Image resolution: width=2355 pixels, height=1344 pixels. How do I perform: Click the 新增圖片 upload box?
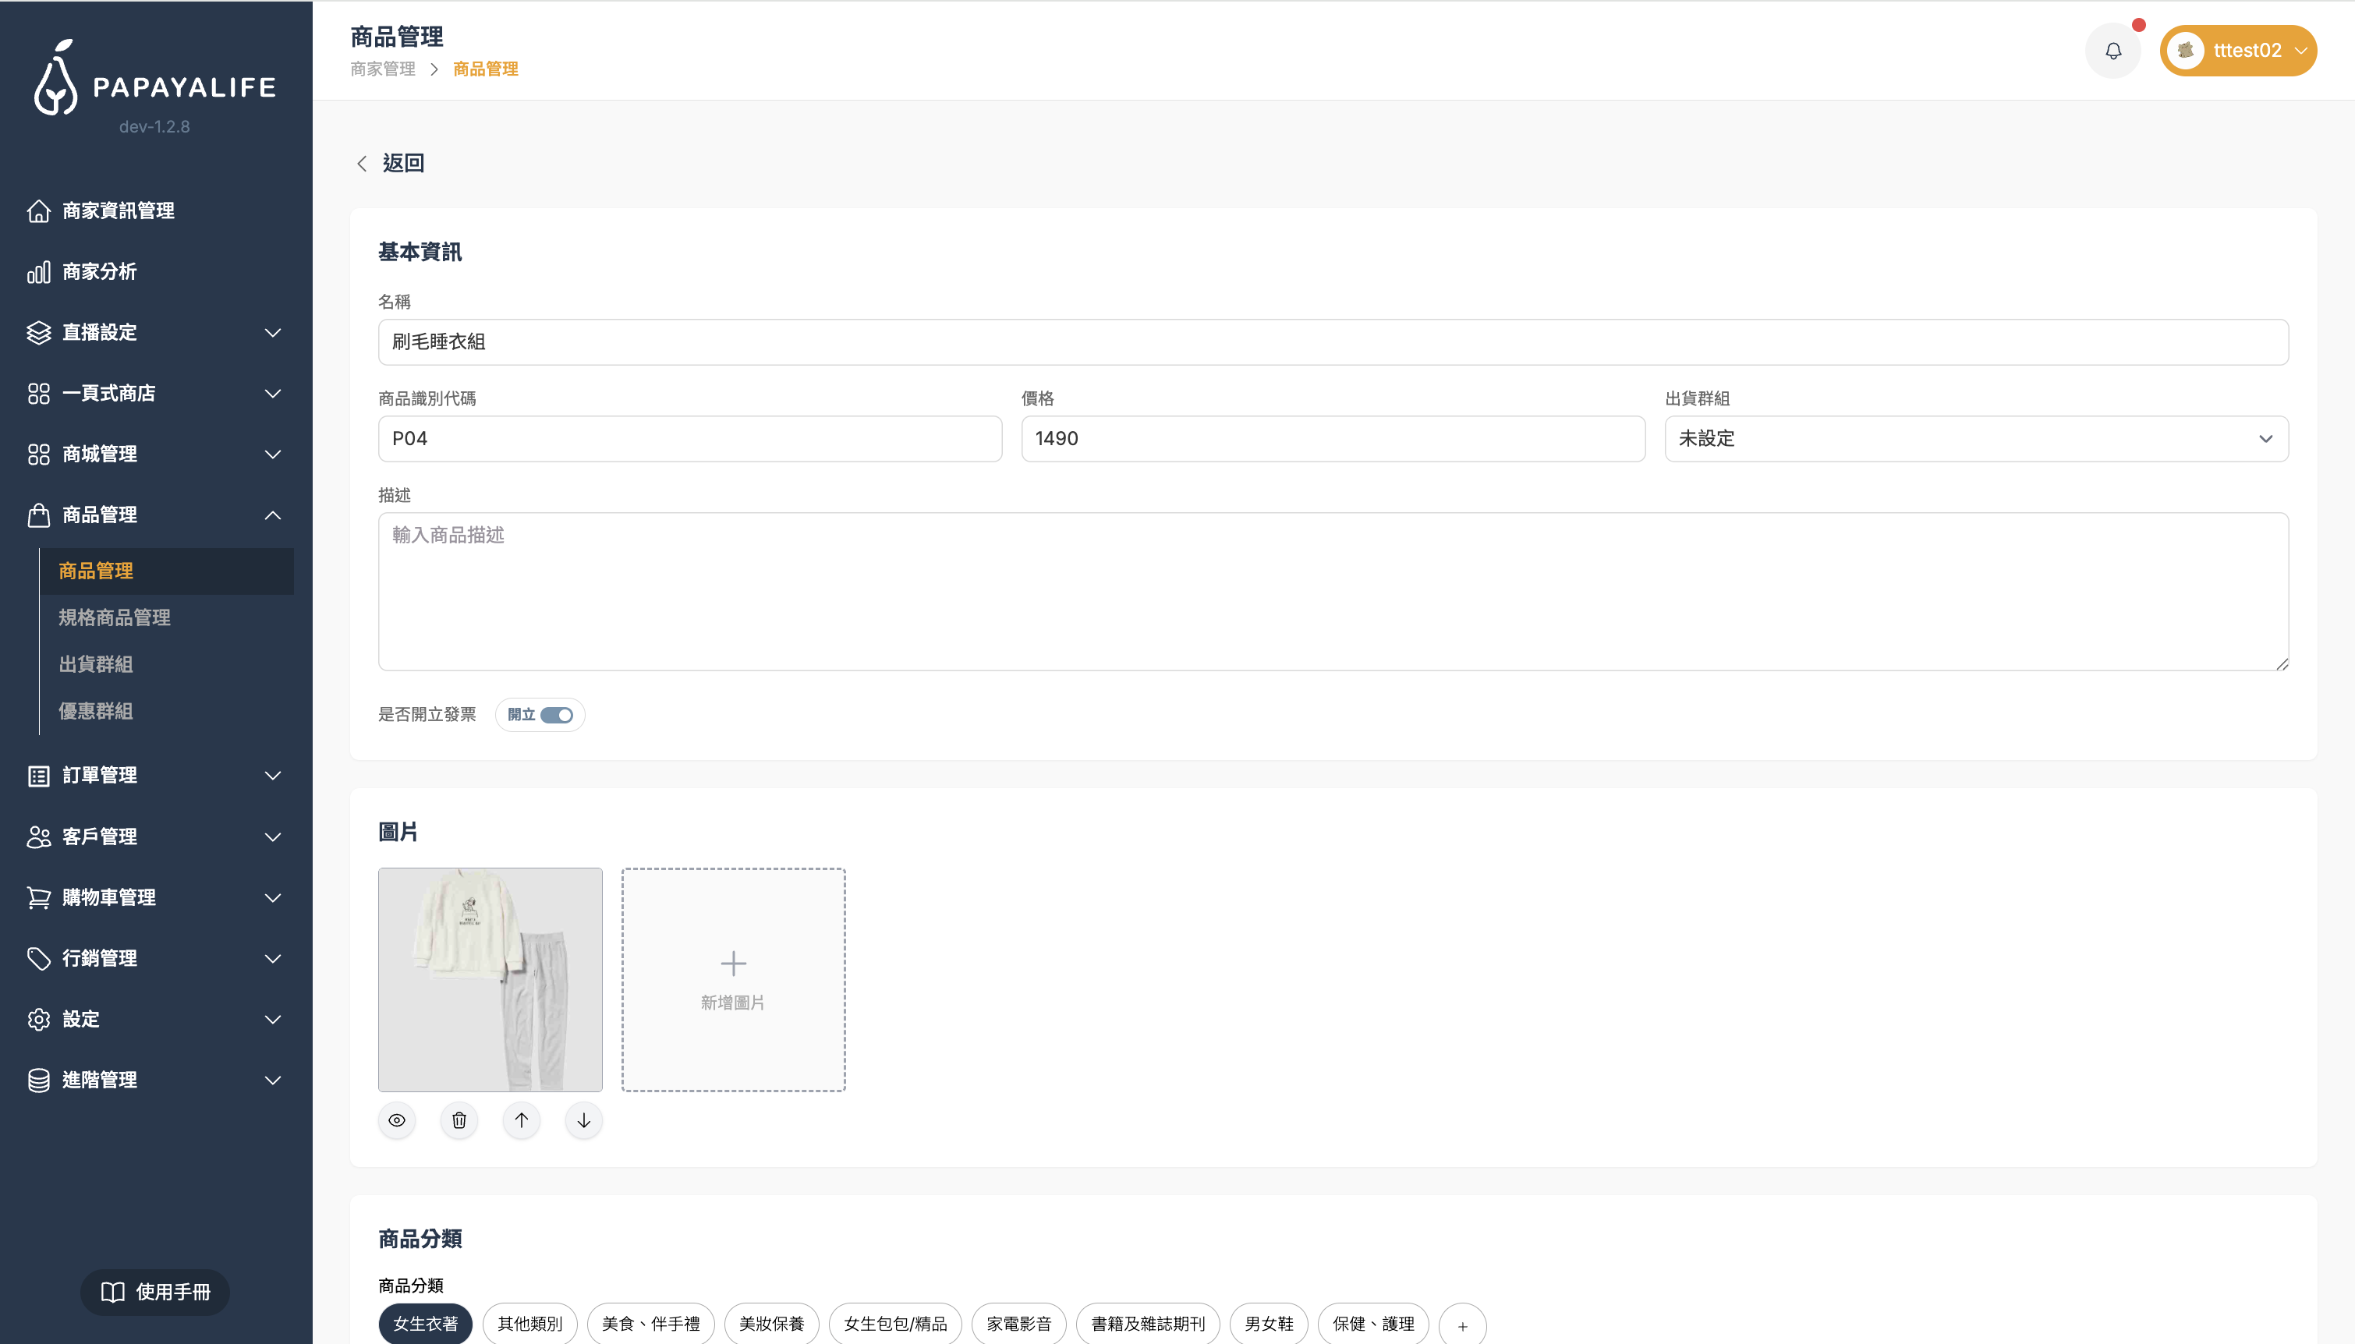[x=733, y=979]
